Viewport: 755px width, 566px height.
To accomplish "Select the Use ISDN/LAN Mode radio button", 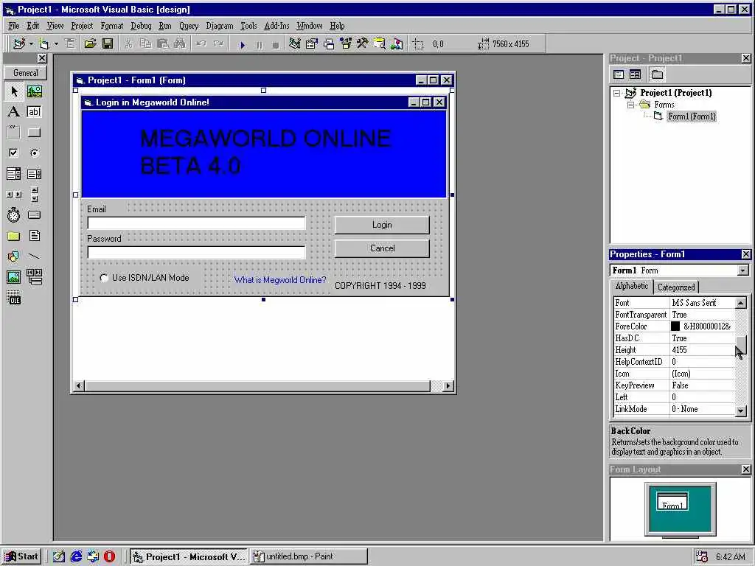I will click(104, 278).
